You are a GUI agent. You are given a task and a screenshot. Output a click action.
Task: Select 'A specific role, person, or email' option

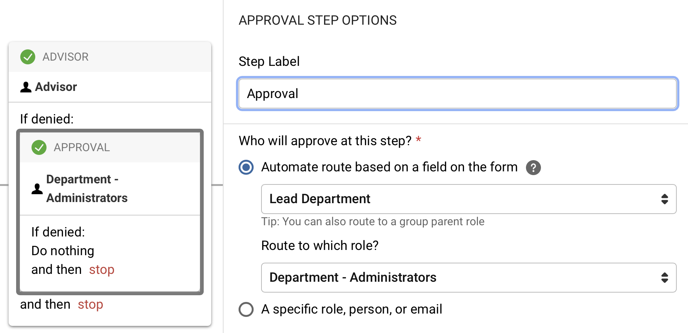246,309
